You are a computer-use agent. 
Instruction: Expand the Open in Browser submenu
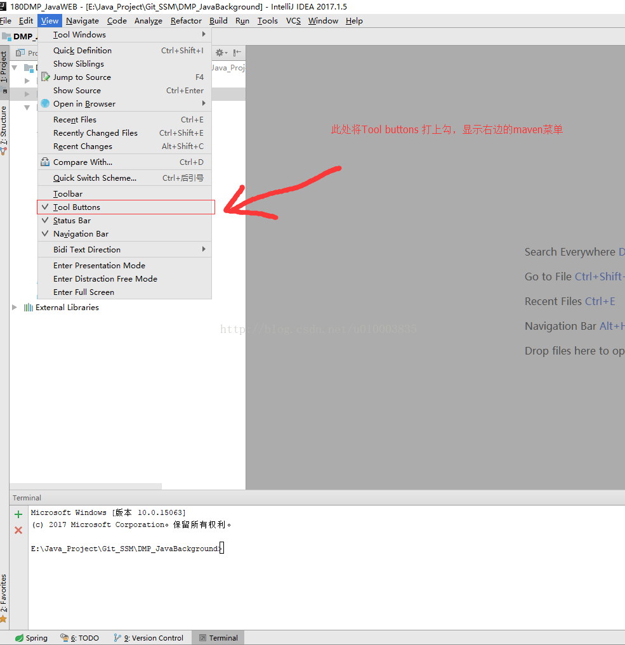(124, 103)
